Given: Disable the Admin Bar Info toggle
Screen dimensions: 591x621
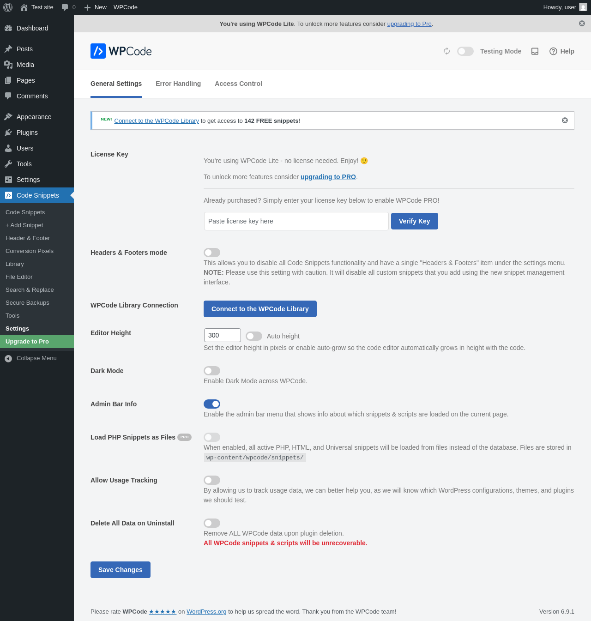Looking at the screenshot, I should [212, 404].
